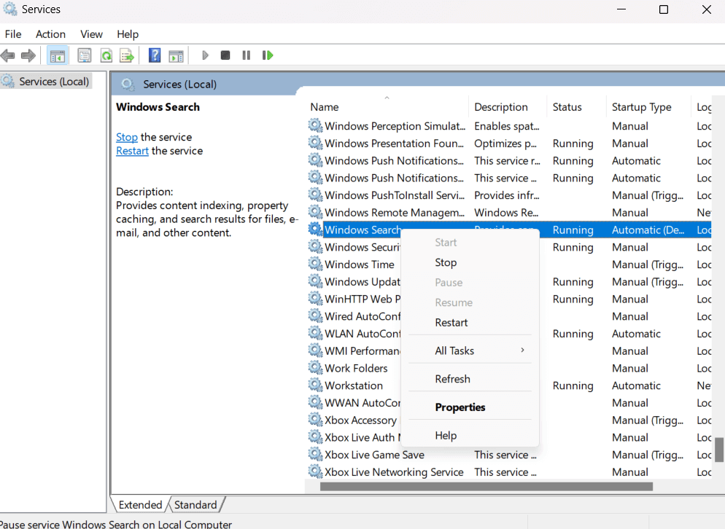Open the Properties toolbar icon
The width and height of the screenshot is (725, 529).
(x=84, y=56)
